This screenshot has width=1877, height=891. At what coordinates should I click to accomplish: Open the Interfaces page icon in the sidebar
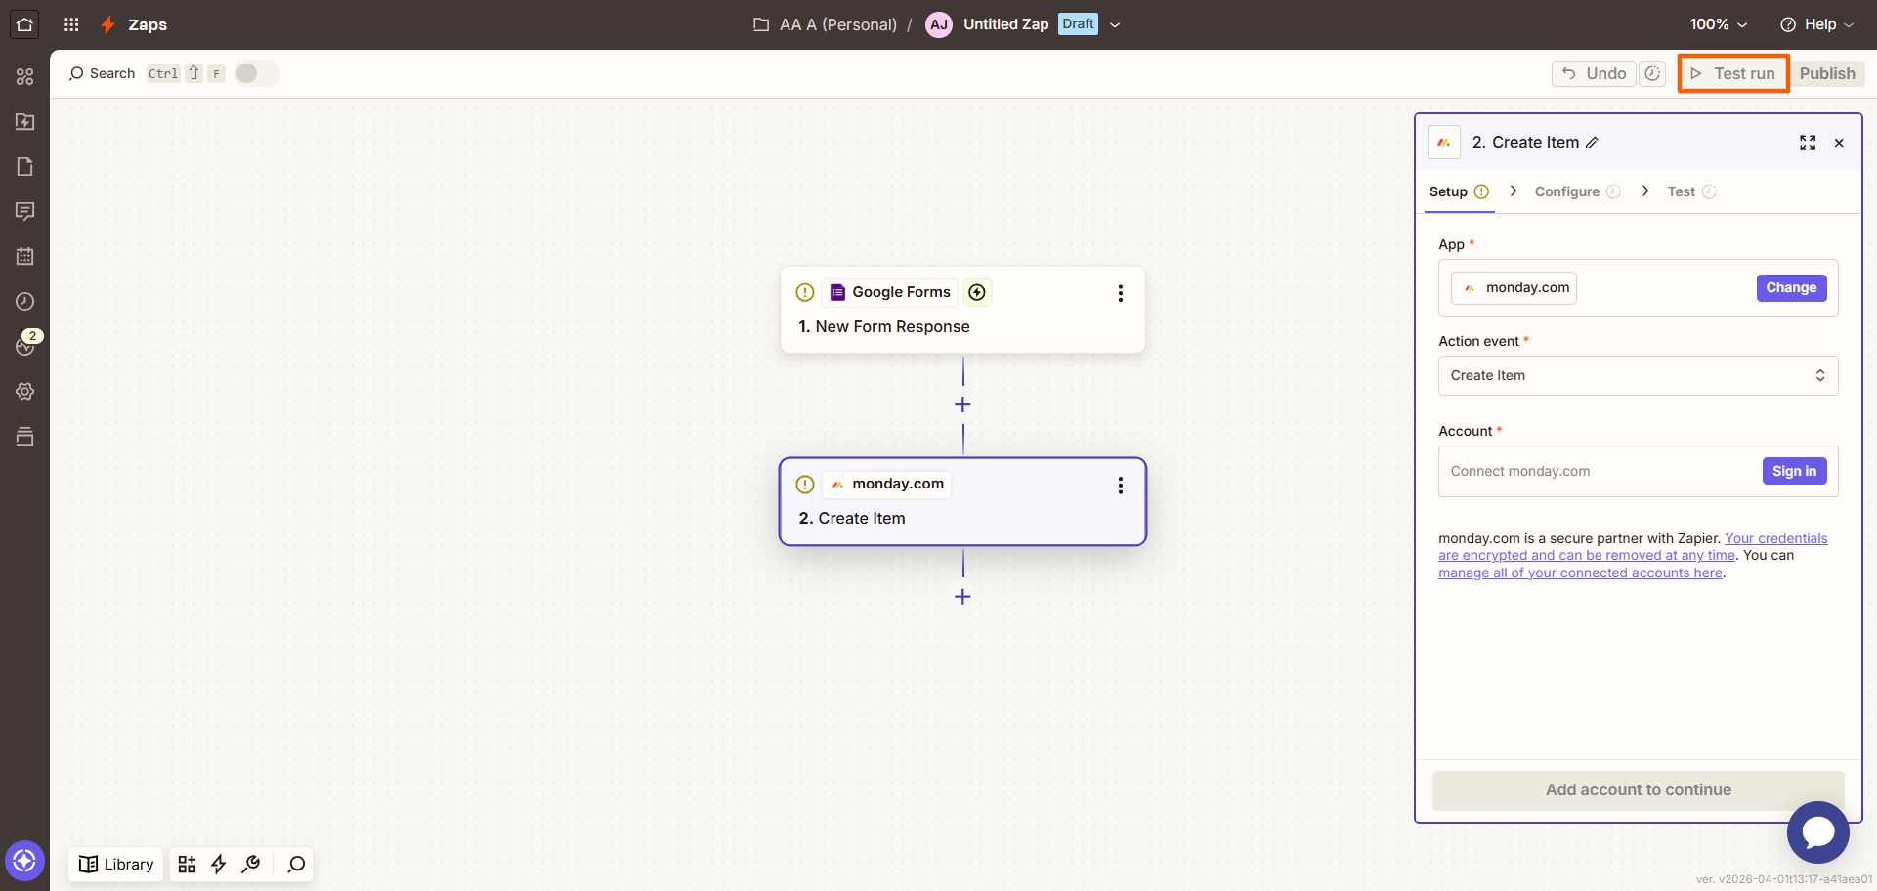click(24, 166)
